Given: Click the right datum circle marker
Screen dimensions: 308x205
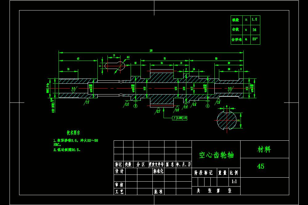Looking at the screenshot, I should [208, 106].
